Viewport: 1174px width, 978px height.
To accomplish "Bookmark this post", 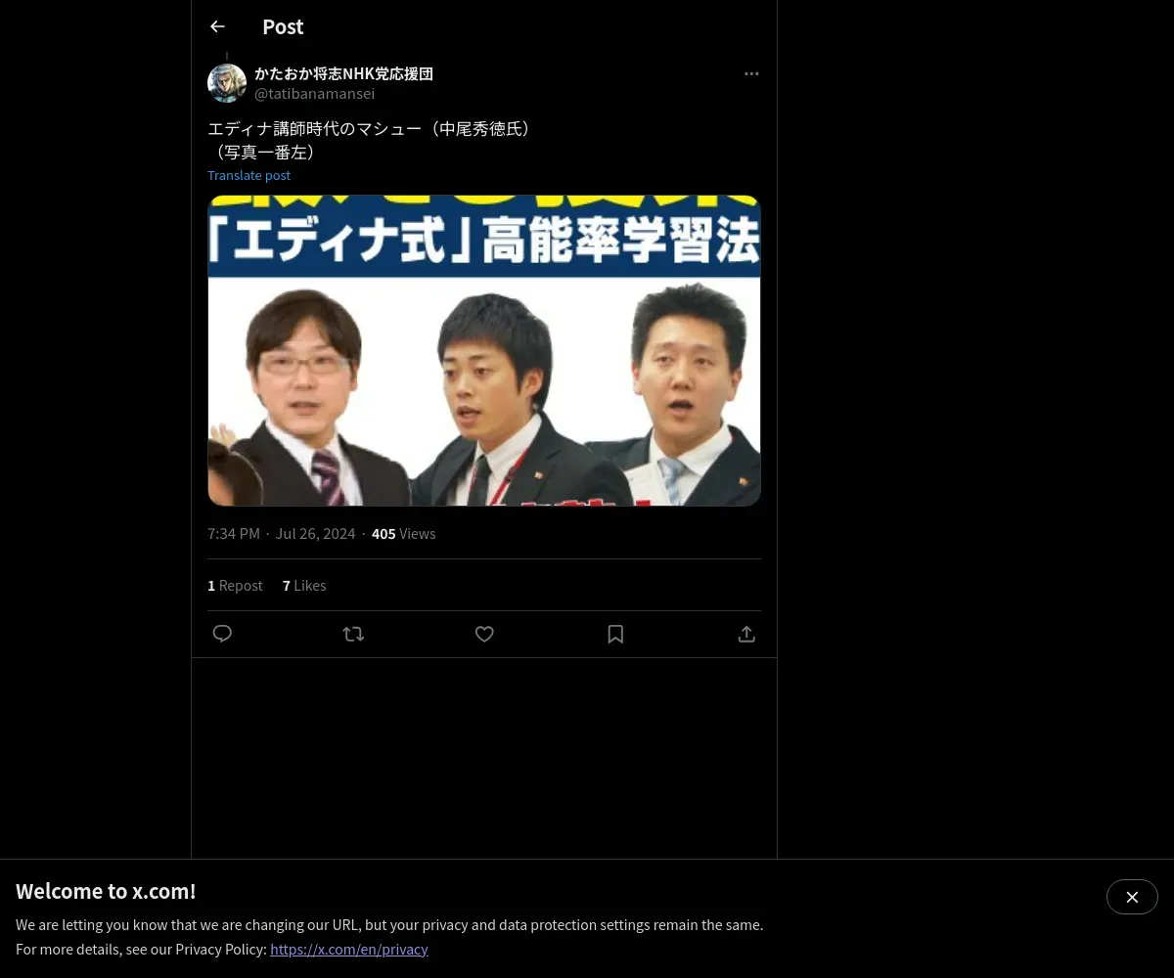I will pos(615,634).
